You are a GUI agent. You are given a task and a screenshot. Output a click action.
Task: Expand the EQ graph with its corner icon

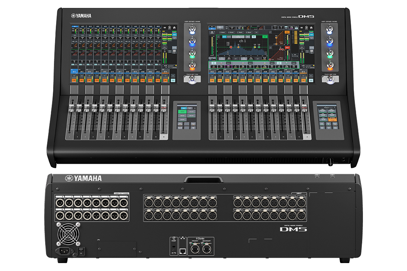[218, 37]
